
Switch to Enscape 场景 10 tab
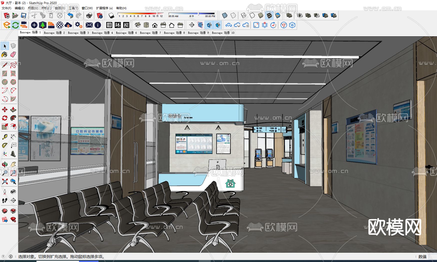pyautogui.click(x=223, y=33)
